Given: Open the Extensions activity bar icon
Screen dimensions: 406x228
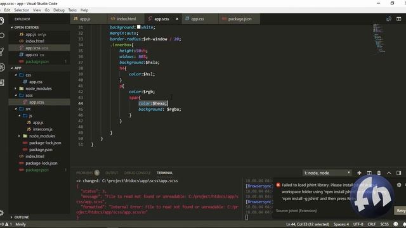Looking at the screenshot, I should click(x=2, y=83).
